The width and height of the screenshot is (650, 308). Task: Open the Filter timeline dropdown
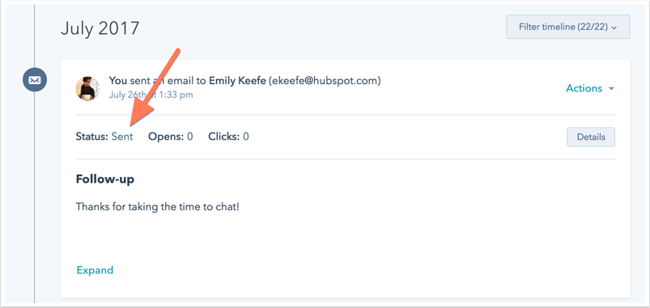(x=568, y=27)
